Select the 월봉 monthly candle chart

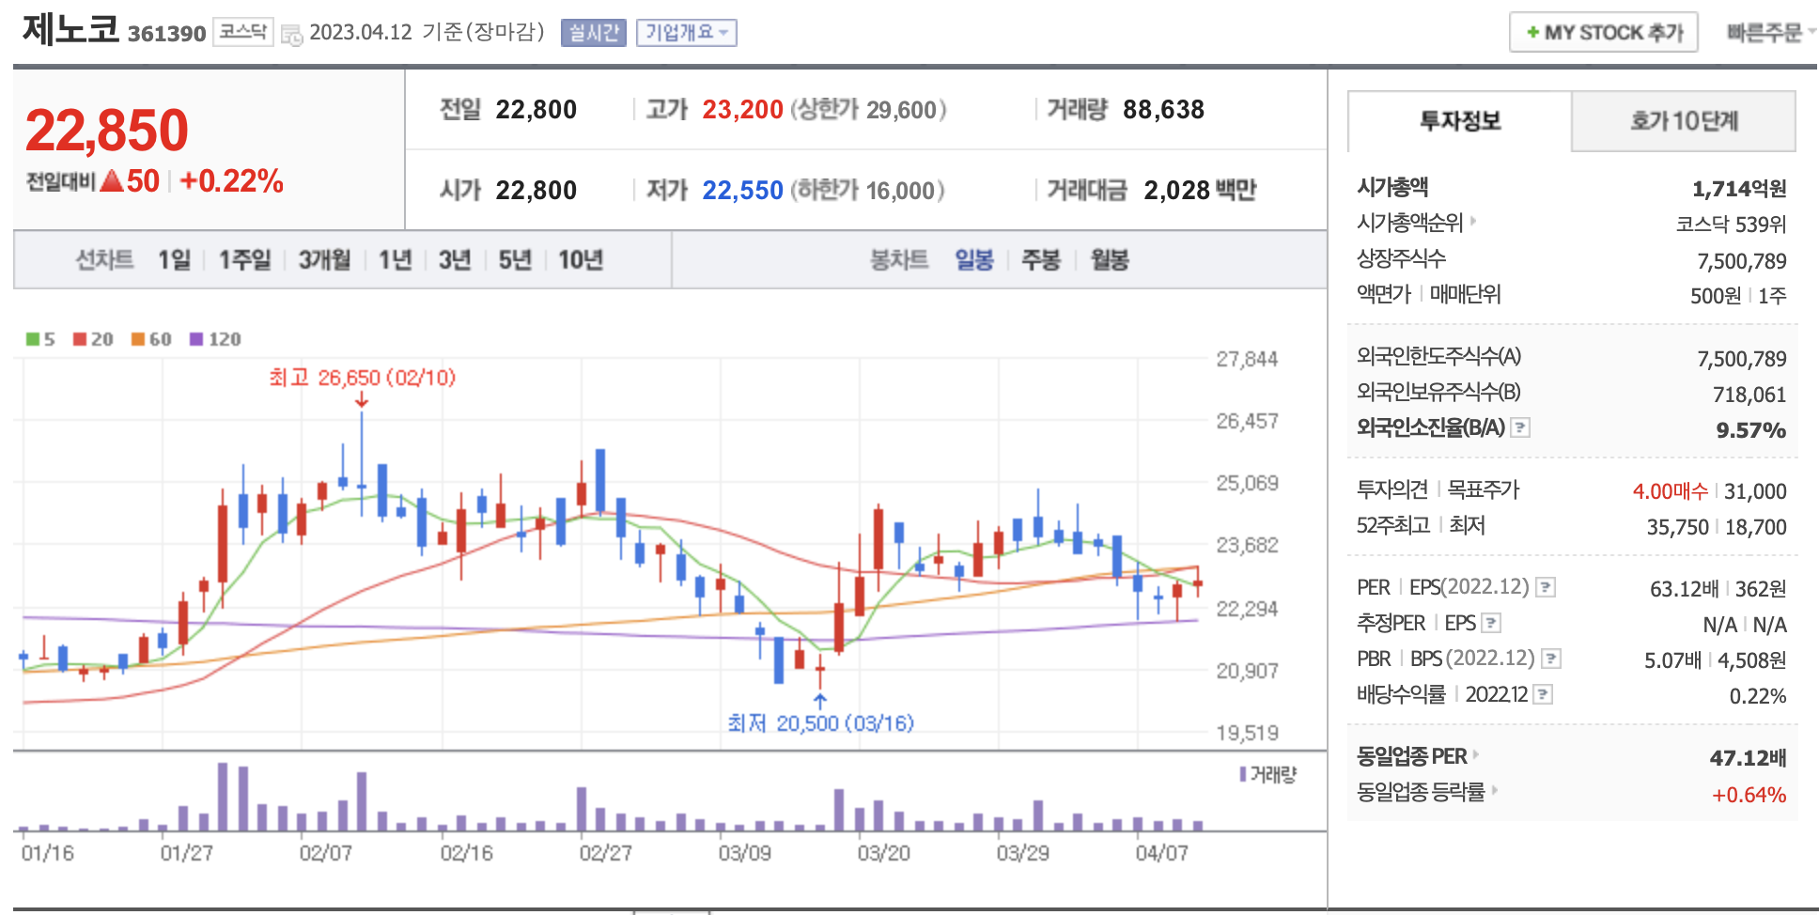click(x=1109, y=260)
